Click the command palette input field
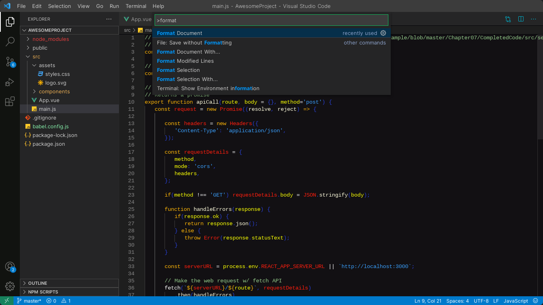This screenshot has width=543, height=305. coord(271,20)
